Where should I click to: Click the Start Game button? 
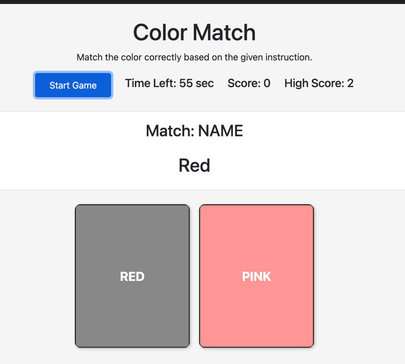73,85
